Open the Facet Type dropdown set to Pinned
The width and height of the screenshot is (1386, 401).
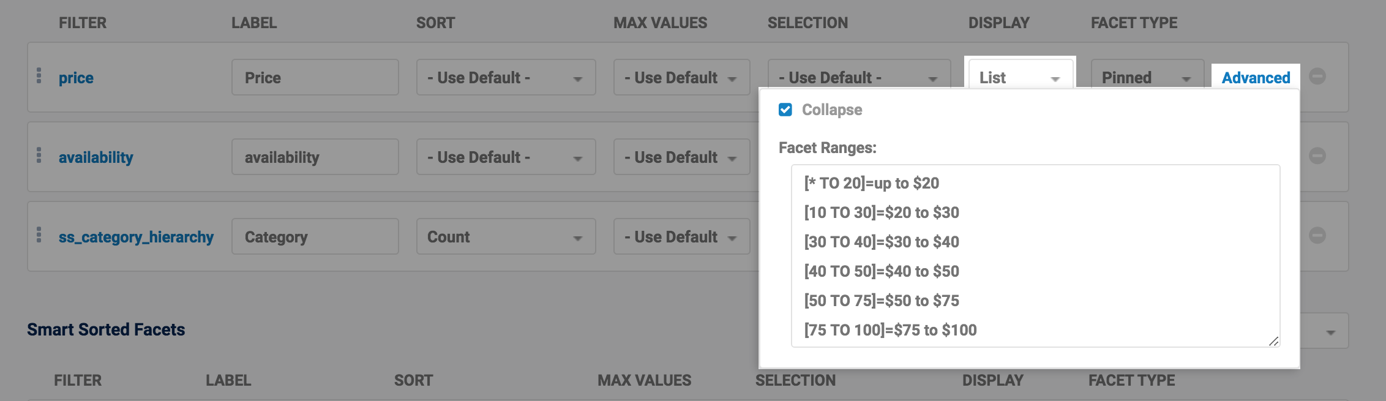point(1147,78)
